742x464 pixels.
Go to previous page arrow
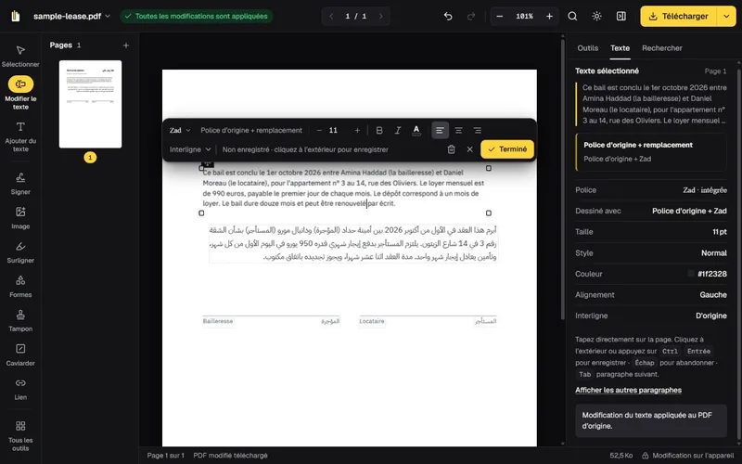click(331, 16)
